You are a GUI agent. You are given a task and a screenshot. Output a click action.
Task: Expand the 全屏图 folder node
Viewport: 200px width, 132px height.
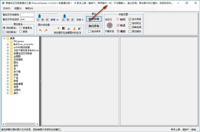tap(8, 56)
